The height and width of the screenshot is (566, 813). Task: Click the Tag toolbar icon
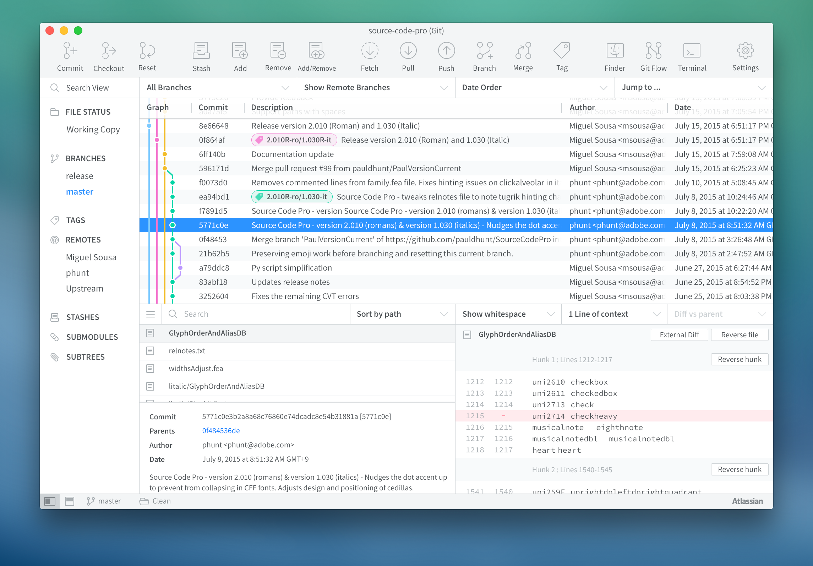[x=562, y=50]
